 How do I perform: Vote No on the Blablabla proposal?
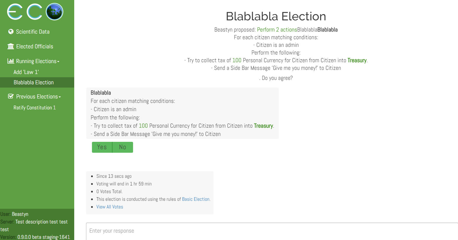[122, 147]
